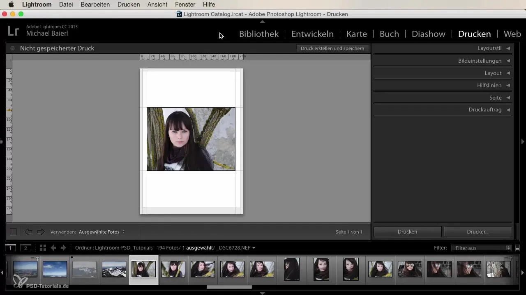The width and height of the screenshot is (526, 295).
Task: Click the 194 Fotos count text
Action: pyautogui.click(x=168, y=248)
